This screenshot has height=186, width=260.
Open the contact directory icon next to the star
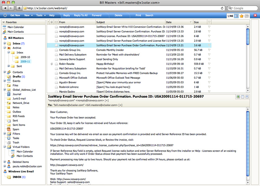tap(246, 16)
